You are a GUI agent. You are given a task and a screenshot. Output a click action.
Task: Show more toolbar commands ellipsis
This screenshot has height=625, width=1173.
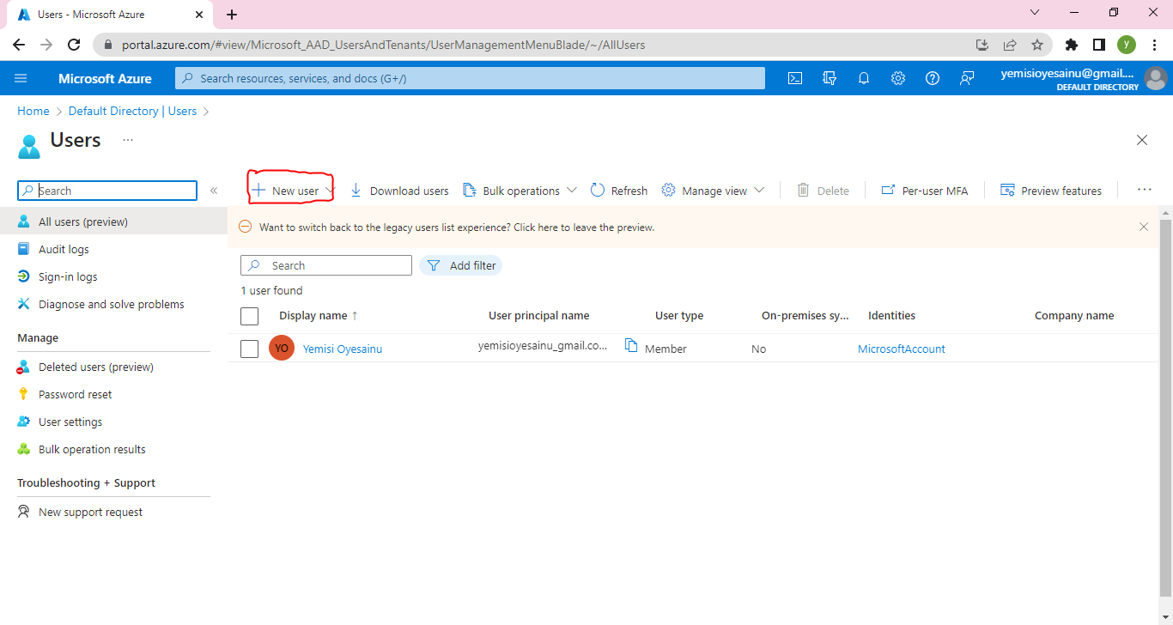(1144, 190)
